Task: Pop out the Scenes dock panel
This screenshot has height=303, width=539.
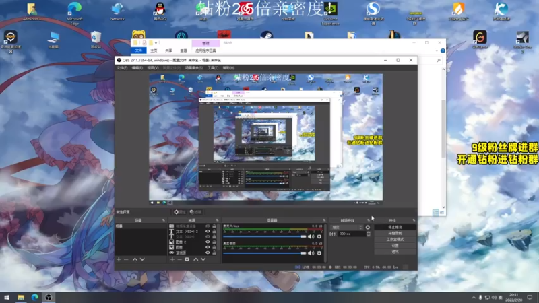Action: coord(164,220)
